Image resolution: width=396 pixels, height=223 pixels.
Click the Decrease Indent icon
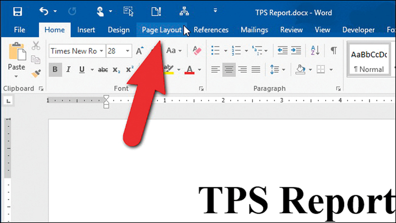coord(283,50)
